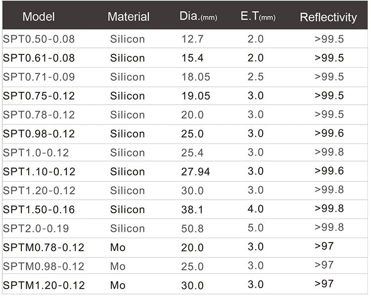Click the 18.05 diameter value

[x=195, y=77]
